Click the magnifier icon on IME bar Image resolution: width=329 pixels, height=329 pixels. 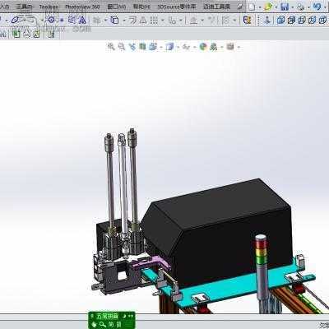pos(103,324)
